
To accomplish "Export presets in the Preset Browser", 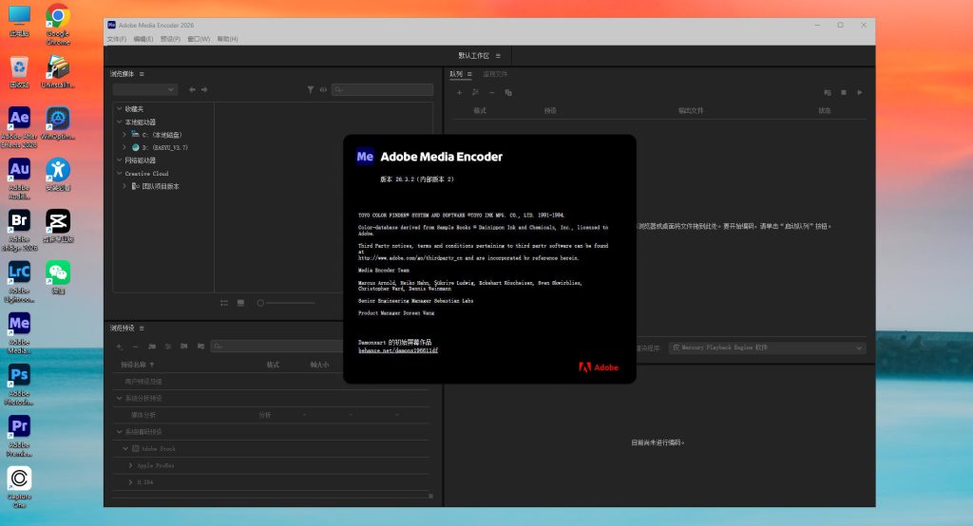I will (200, 347).
